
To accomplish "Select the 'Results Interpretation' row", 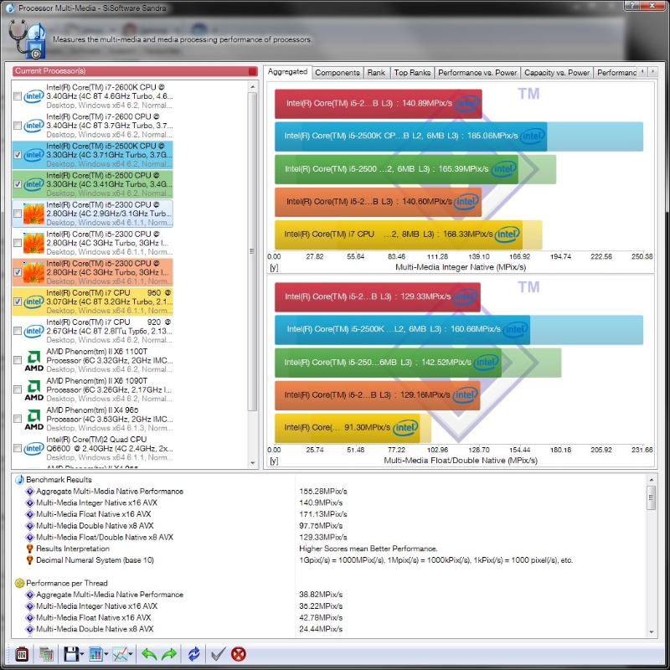I will pos(73,549).
